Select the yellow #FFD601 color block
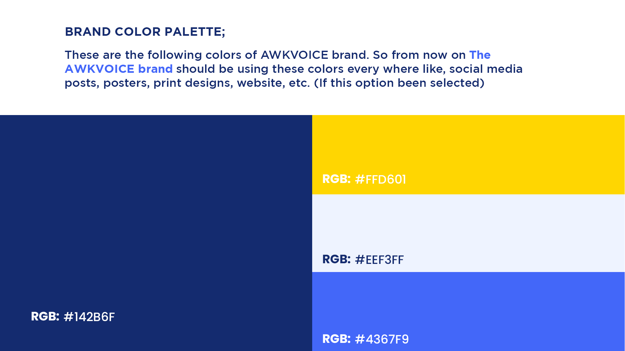 click(x=468, y=143)
